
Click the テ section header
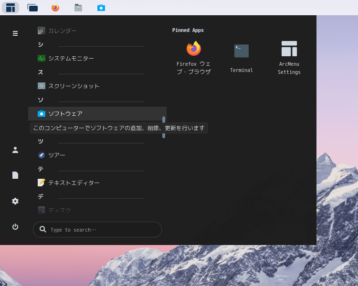click(41, 169)
